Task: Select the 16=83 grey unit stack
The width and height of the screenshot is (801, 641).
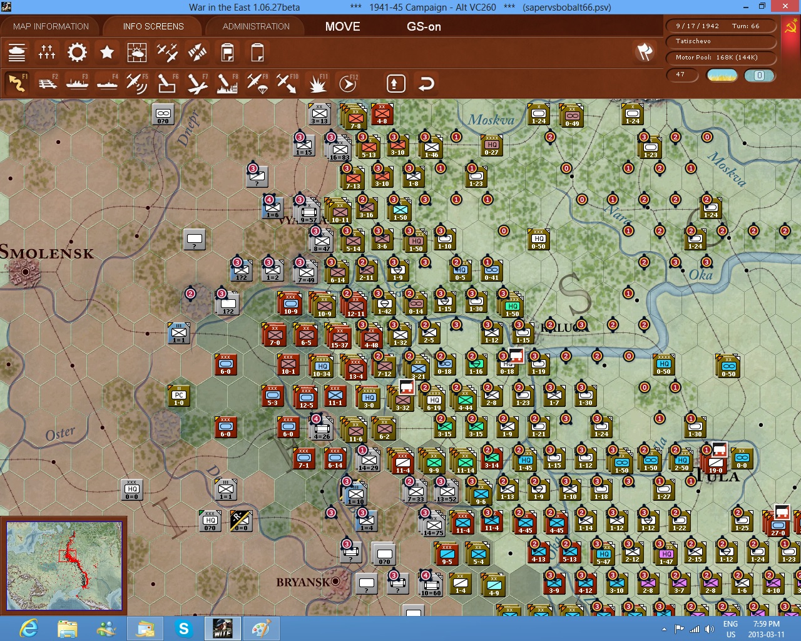Action: point(339,148)
